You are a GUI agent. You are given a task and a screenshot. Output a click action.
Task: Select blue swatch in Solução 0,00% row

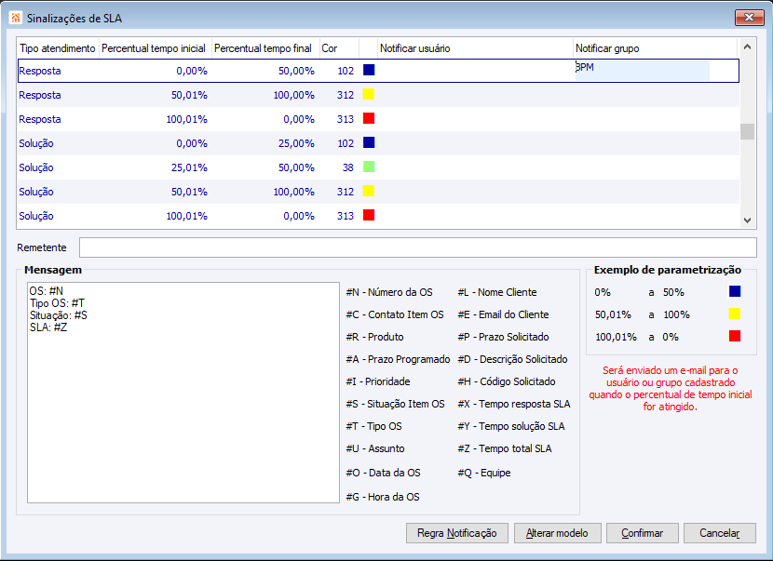point(369,142)
